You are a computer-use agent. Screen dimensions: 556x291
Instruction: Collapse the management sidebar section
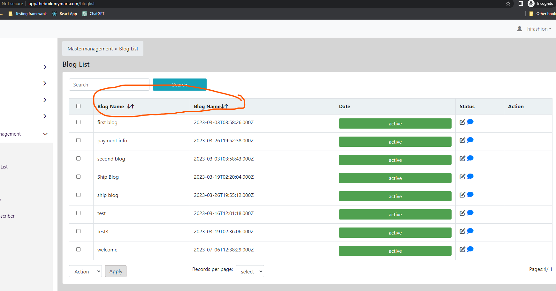[45, 134]
